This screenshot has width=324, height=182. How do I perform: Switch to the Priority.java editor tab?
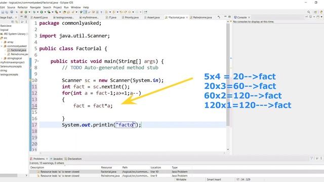click(x=130, y=17)
